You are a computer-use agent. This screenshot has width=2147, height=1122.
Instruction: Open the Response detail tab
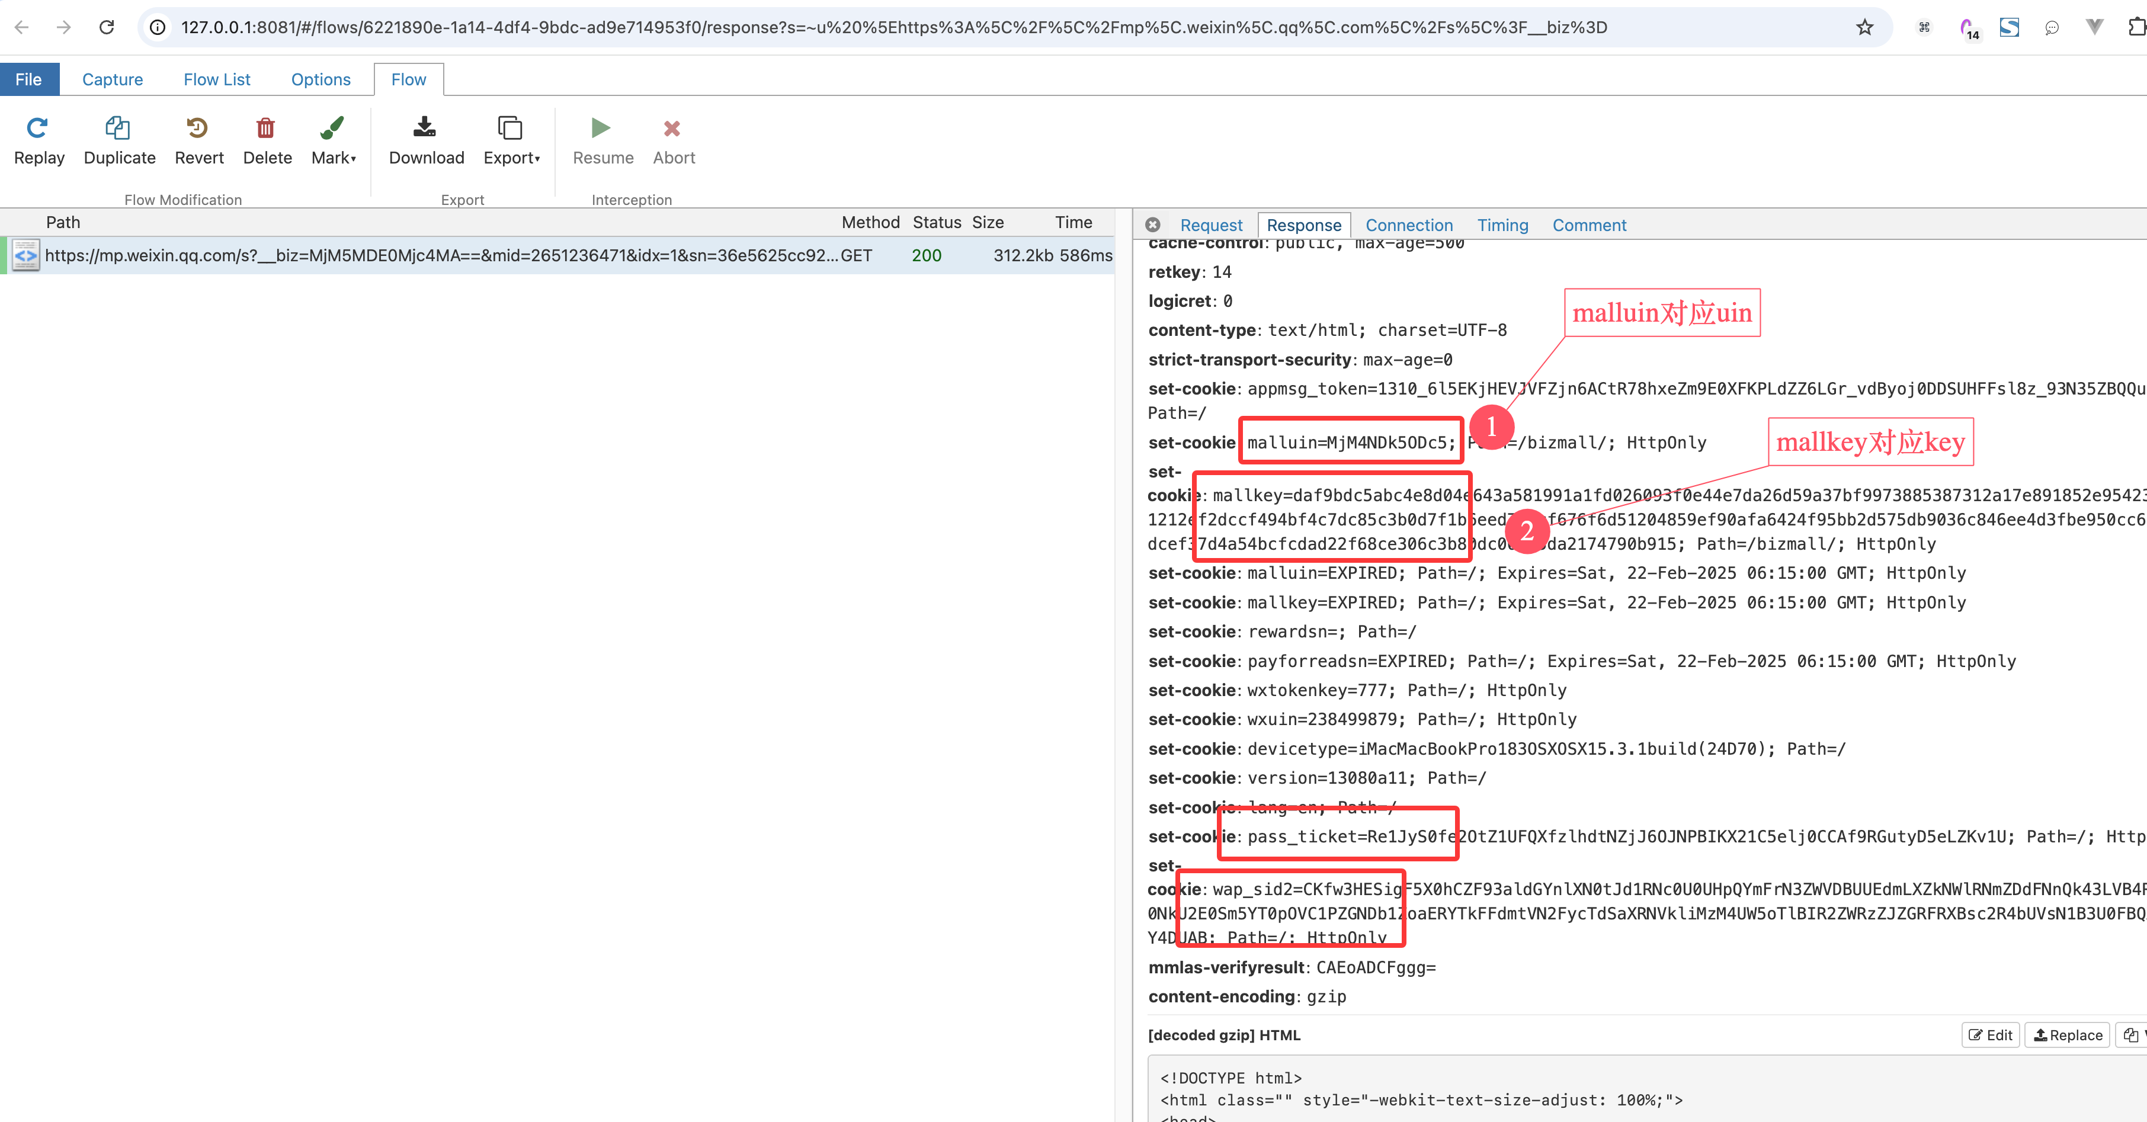(1303, 225)
